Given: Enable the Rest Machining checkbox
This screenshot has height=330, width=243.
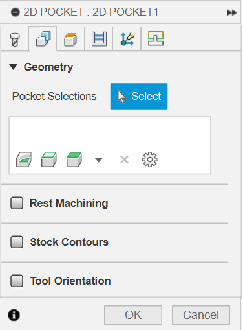Looking at the screenshot, I should pos(17,203).
